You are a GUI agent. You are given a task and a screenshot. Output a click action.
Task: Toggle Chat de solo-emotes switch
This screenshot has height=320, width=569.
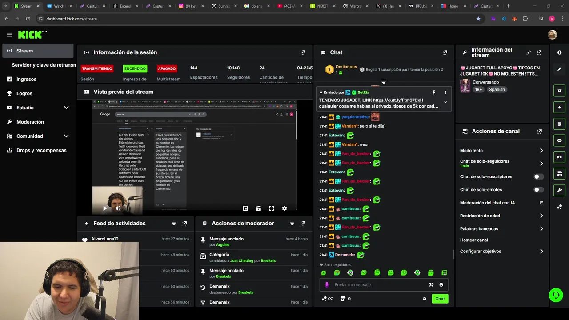click(x=538, y=190)
